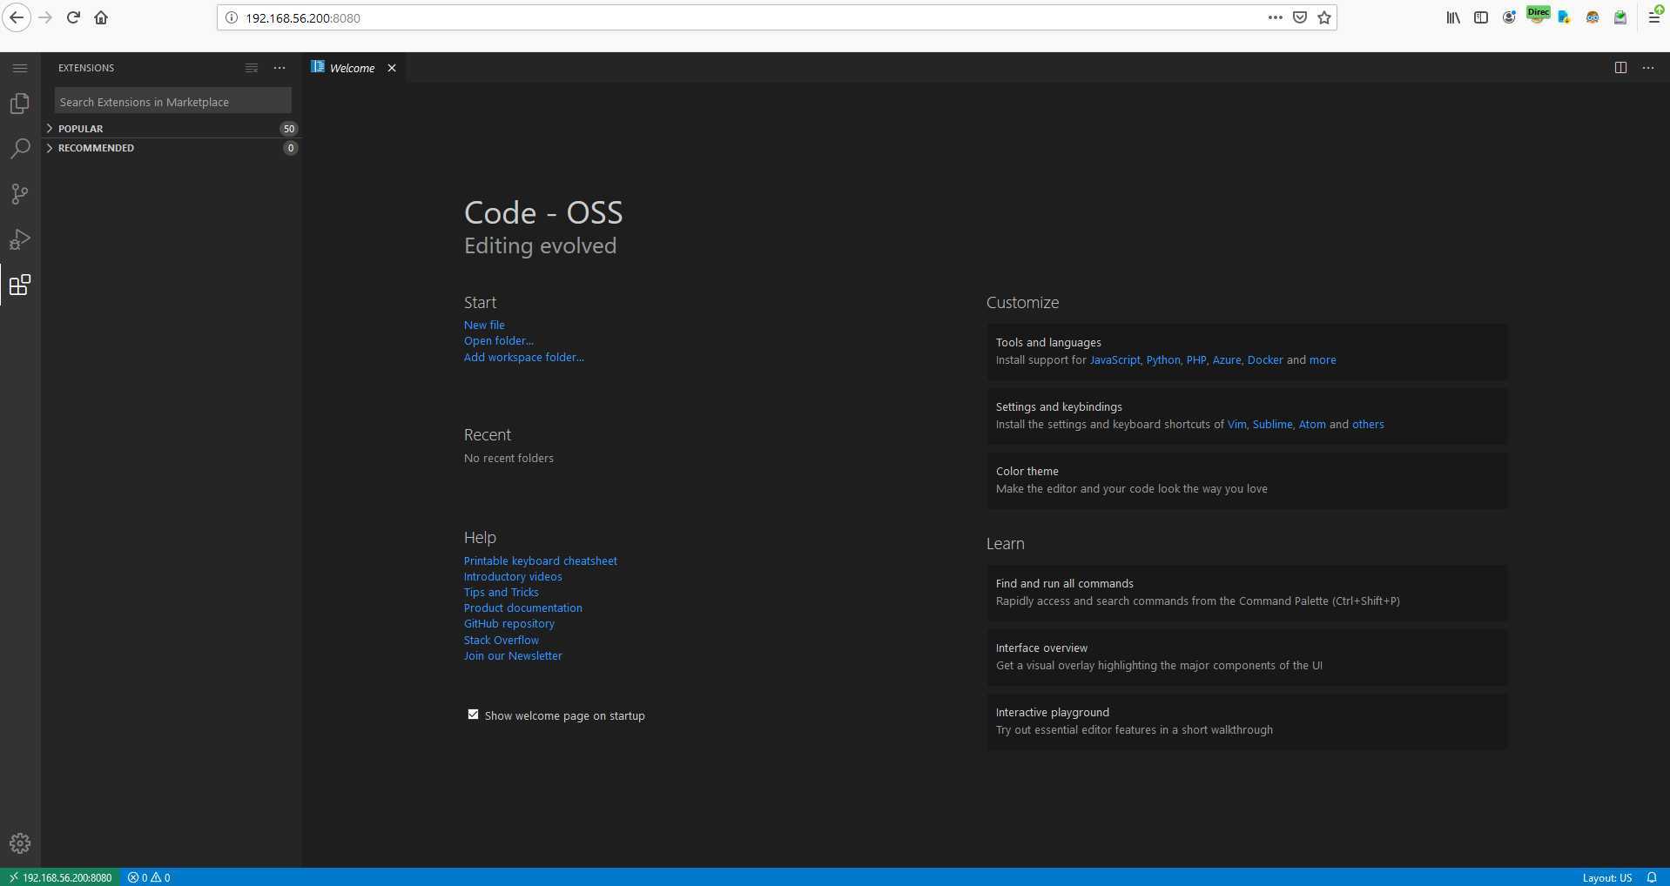This screenshot has height=886, width=1670.
Task: Open editor more actions ellipsis
Action: 1648,68
